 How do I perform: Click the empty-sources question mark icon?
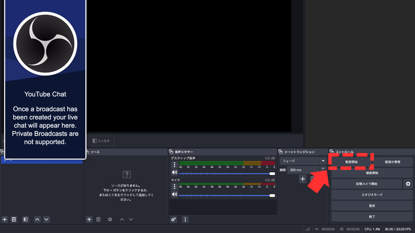(127, 174)
